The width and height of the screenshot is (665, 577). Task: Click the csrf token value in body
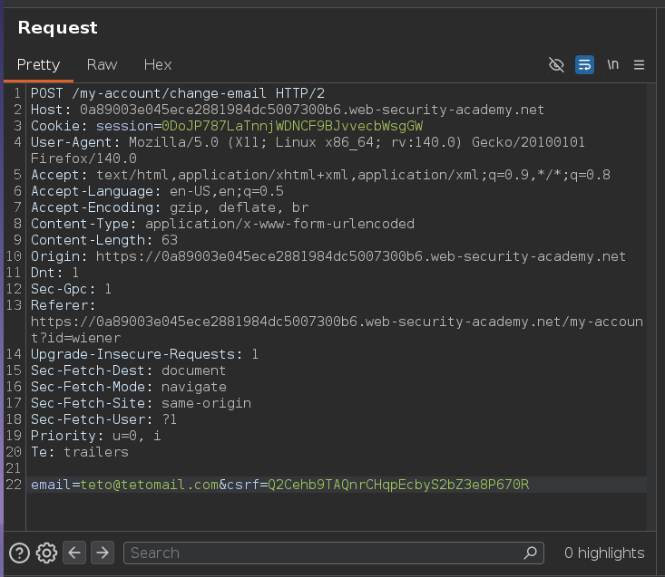click(x=398, y=485)
